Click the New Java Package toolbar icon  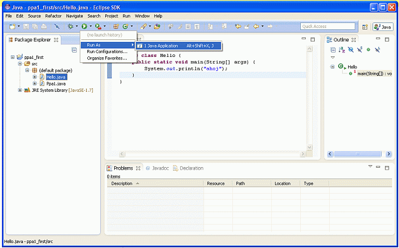(x=116, y=26)
